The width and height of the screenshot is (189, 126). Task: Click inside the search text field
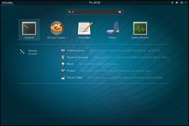click(x=94, y=12)
